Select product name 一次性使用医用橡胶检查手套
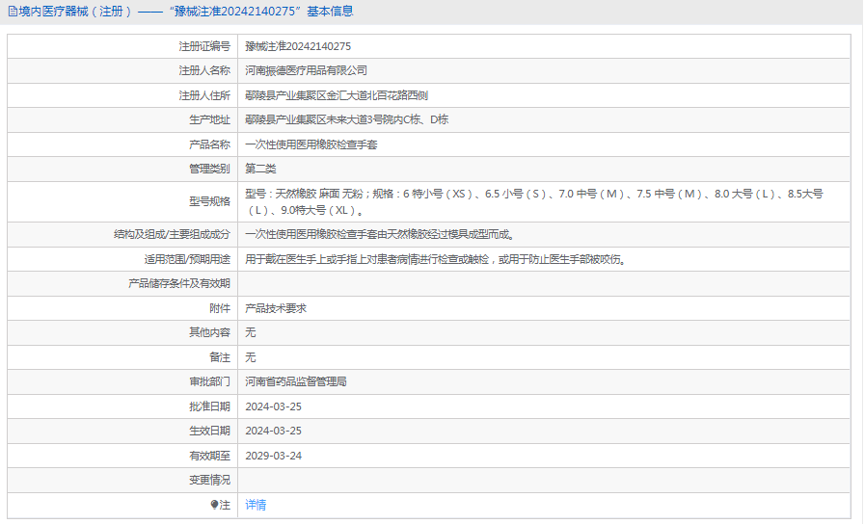The height and width of the screenshot is (524, 865). pyautogui.click(x=311, y=144)
